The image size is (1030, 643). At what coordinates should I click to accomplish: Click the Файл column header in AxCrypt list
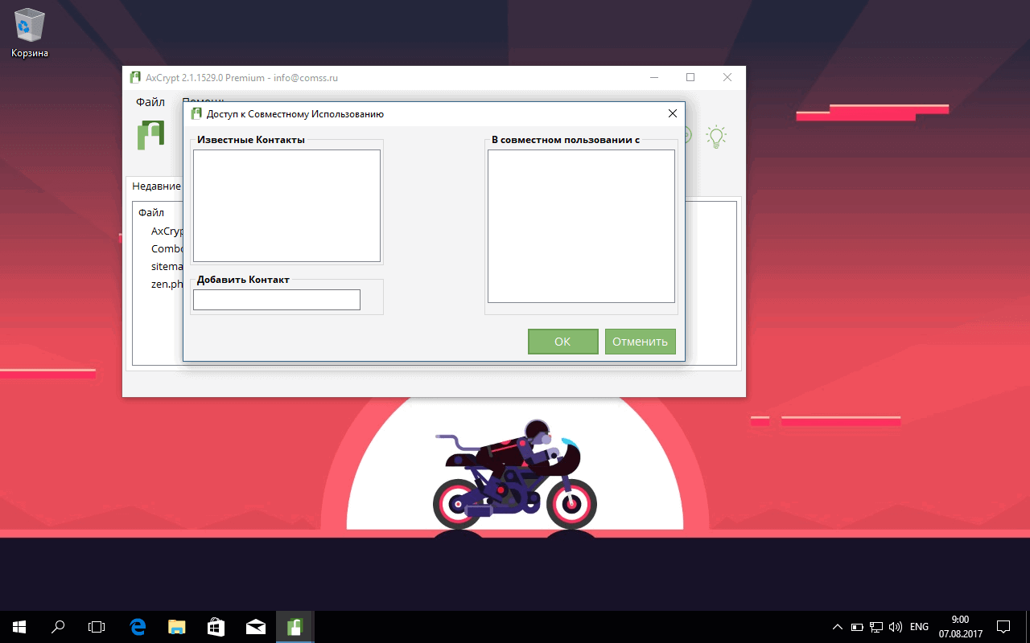coord(151,213)
